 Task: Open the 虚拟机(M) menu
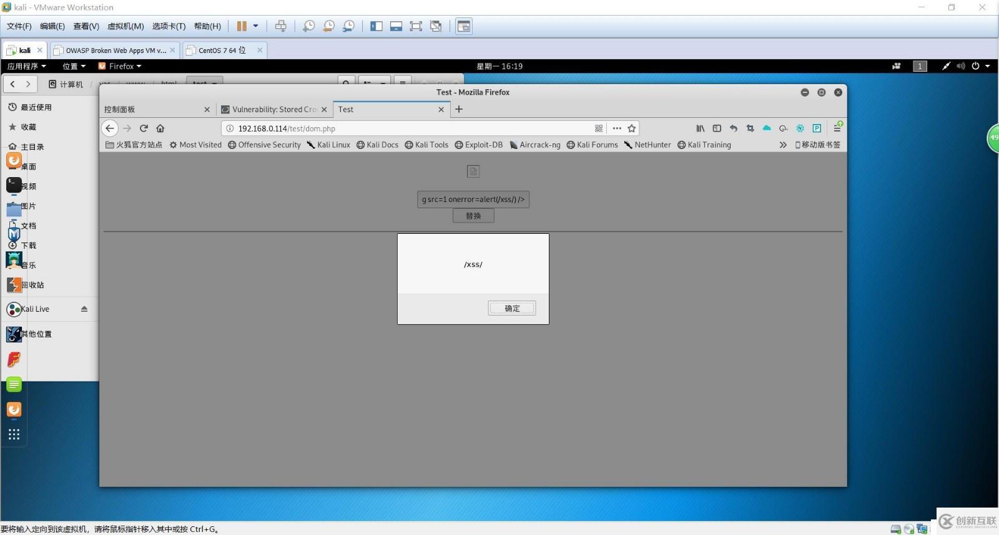point(125,26)
